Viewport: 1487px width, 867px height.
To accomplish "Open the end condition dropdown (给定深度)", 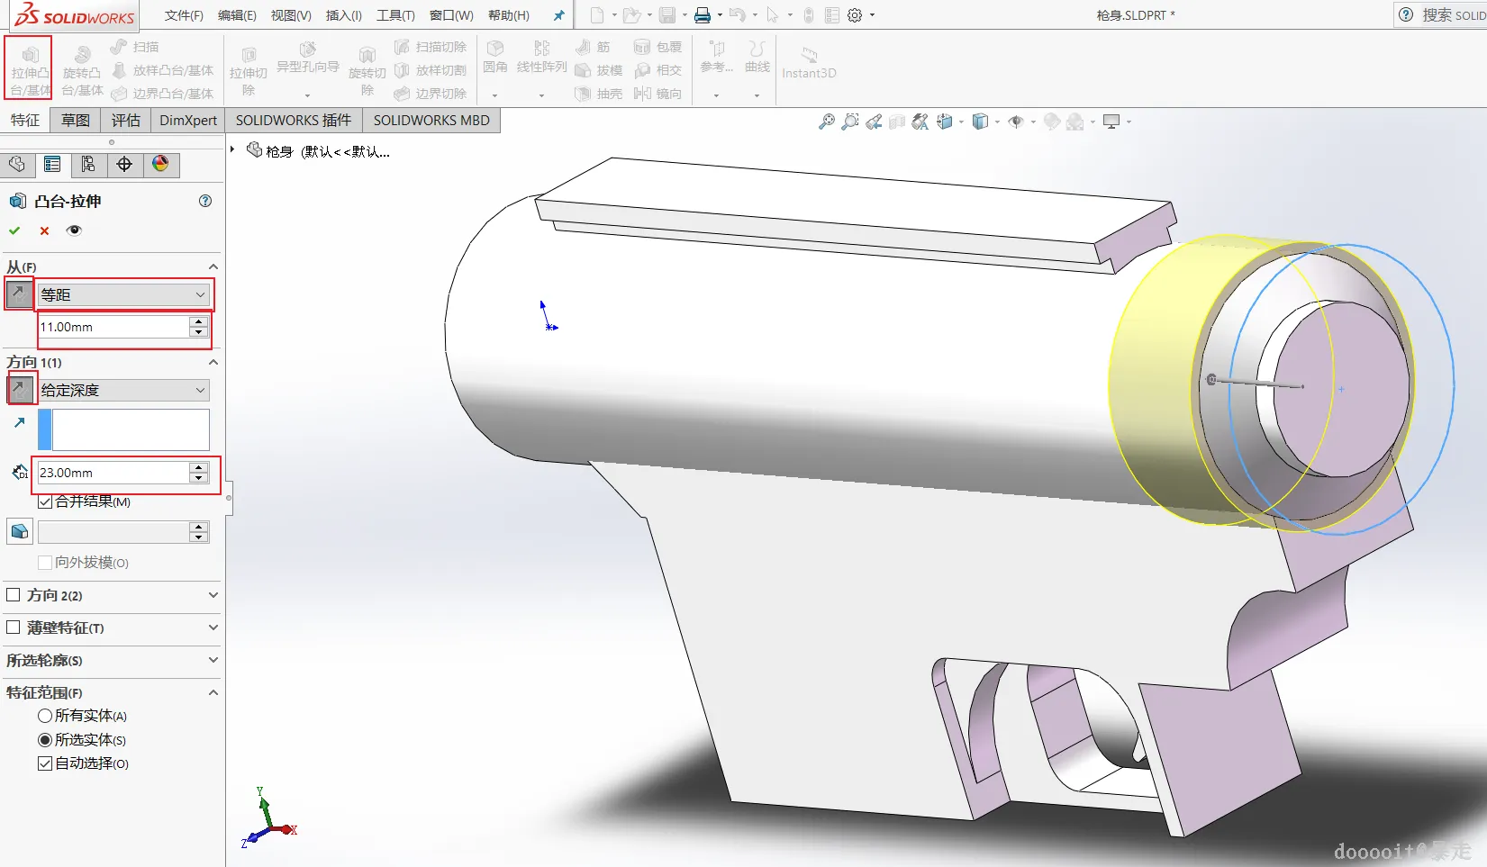I will [123, 390].
